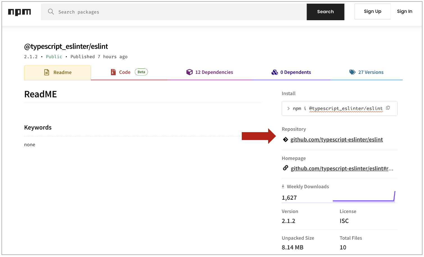
Task: Visit the homepage github link
Action: (x=342, y=168)
